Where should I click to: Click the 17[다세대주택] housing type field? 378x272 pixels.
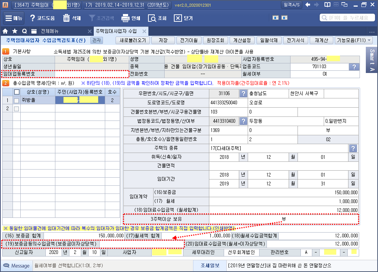279,148
